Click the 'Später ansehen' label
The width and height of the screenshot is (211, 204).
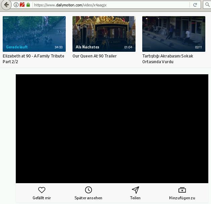[x=89, y=198]
